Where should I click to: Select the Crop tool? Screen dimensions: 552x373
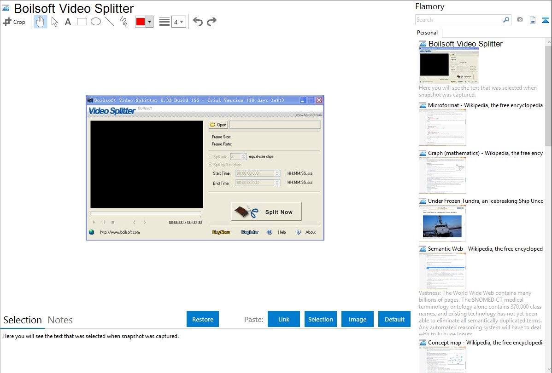point(14,22)
